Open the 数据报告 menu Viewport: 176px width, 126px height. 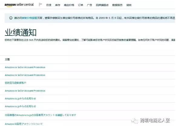[117, 5]
